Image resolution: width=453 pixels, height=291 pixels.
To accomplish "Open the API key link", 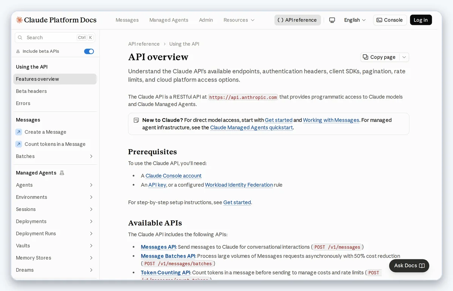I will coord(157,185).
